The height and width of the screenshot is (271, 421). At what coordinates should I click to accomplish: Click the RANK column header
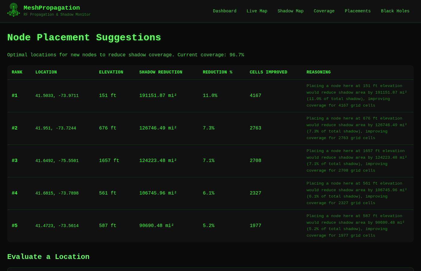pos(17,72)
